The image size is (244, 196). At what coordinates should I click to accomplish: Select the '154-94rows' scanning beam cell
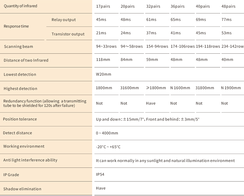tap(157, 46)
